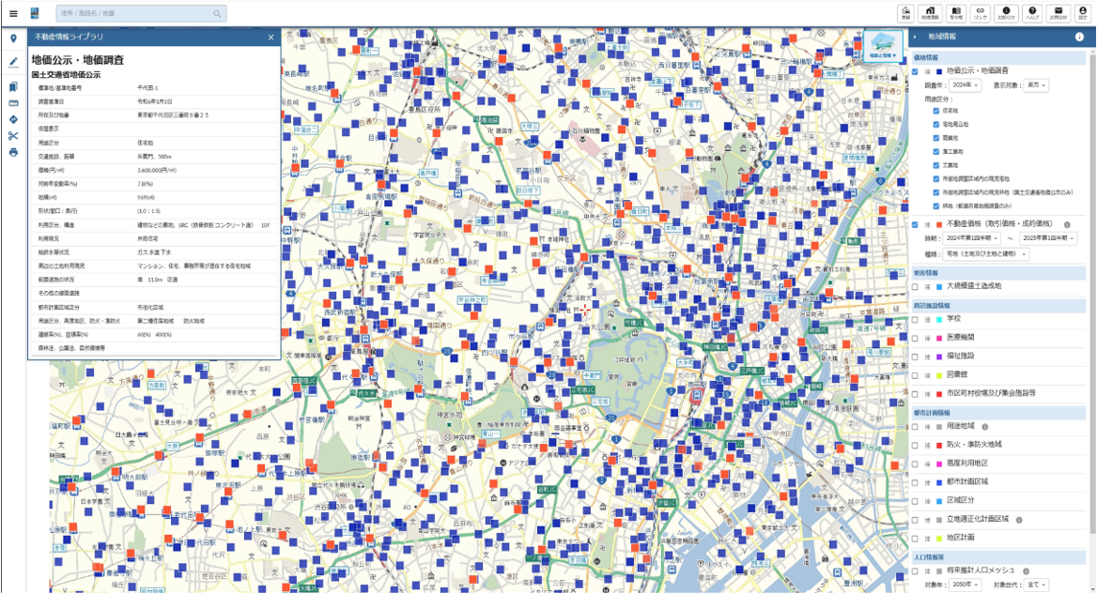Select the scissors tool in left sidebar

(13, 136)
